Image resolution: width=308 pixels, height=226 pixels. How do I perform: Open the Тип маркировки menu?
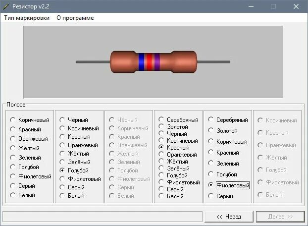[x=27, y=18]
